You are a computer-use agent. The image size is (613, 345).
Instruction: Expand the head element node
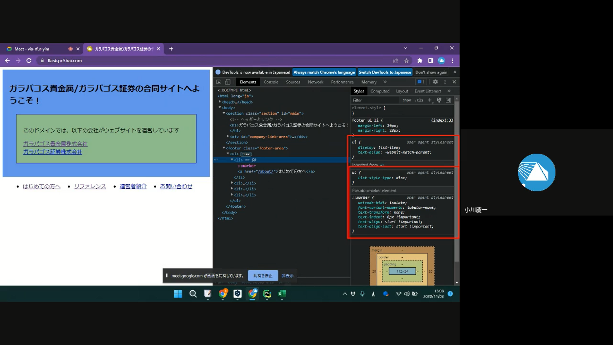tap(220, 102)
